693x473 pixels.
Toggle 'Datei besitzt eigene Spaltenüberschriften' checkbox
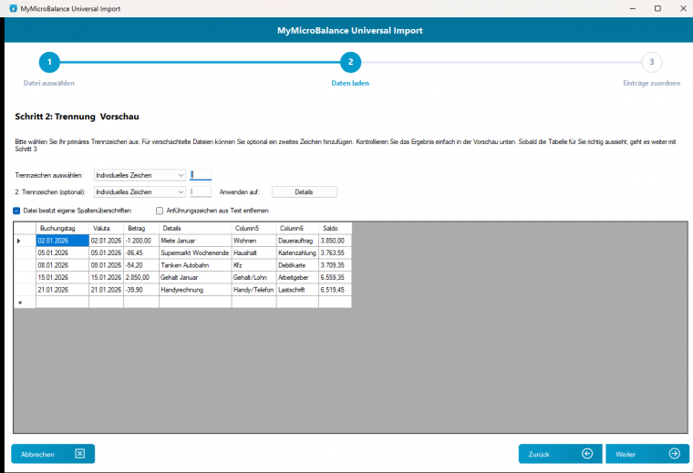pos(16,211)
